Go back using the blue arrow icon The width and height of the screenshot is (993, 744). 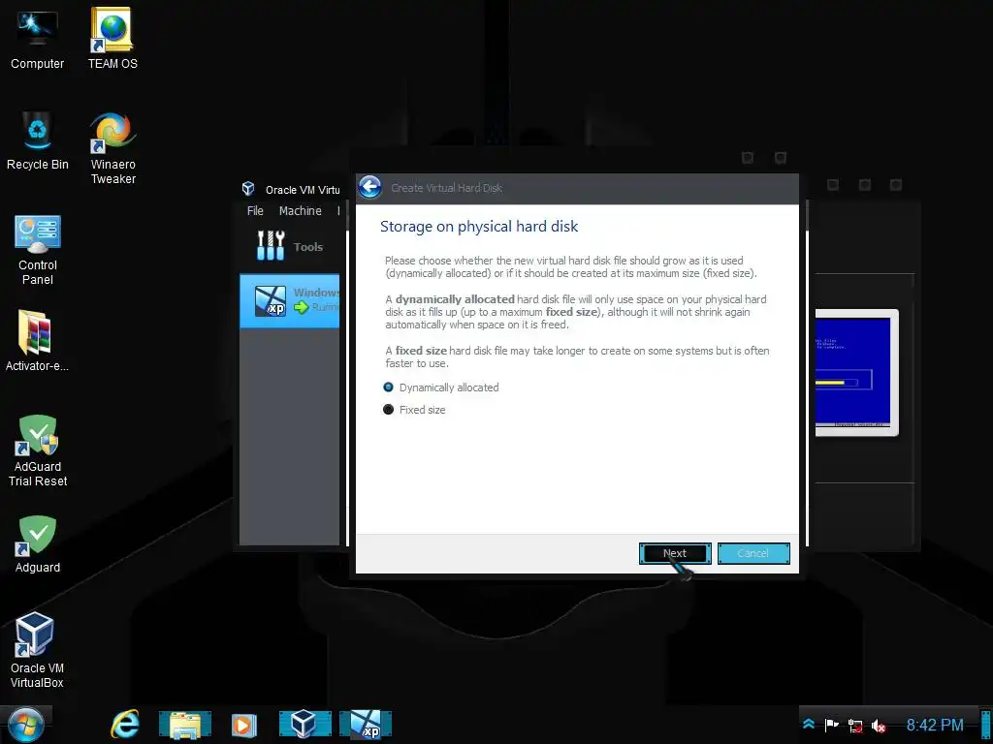click(x=369, y=187)
